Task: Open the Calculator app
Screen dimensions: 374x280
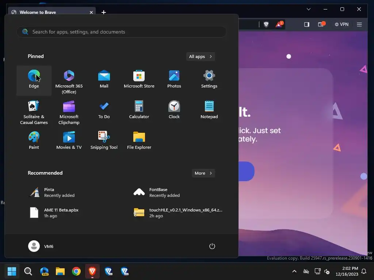Action: click(139, 111)
